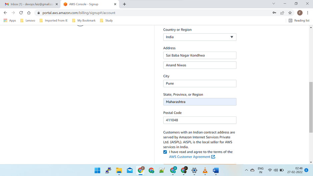
Task: Click the page vertical scrollbar thumb
Action: tap(311, 107)
